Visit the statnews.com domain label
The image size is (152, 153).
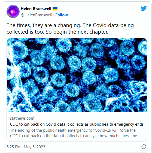tap(22, 118)
